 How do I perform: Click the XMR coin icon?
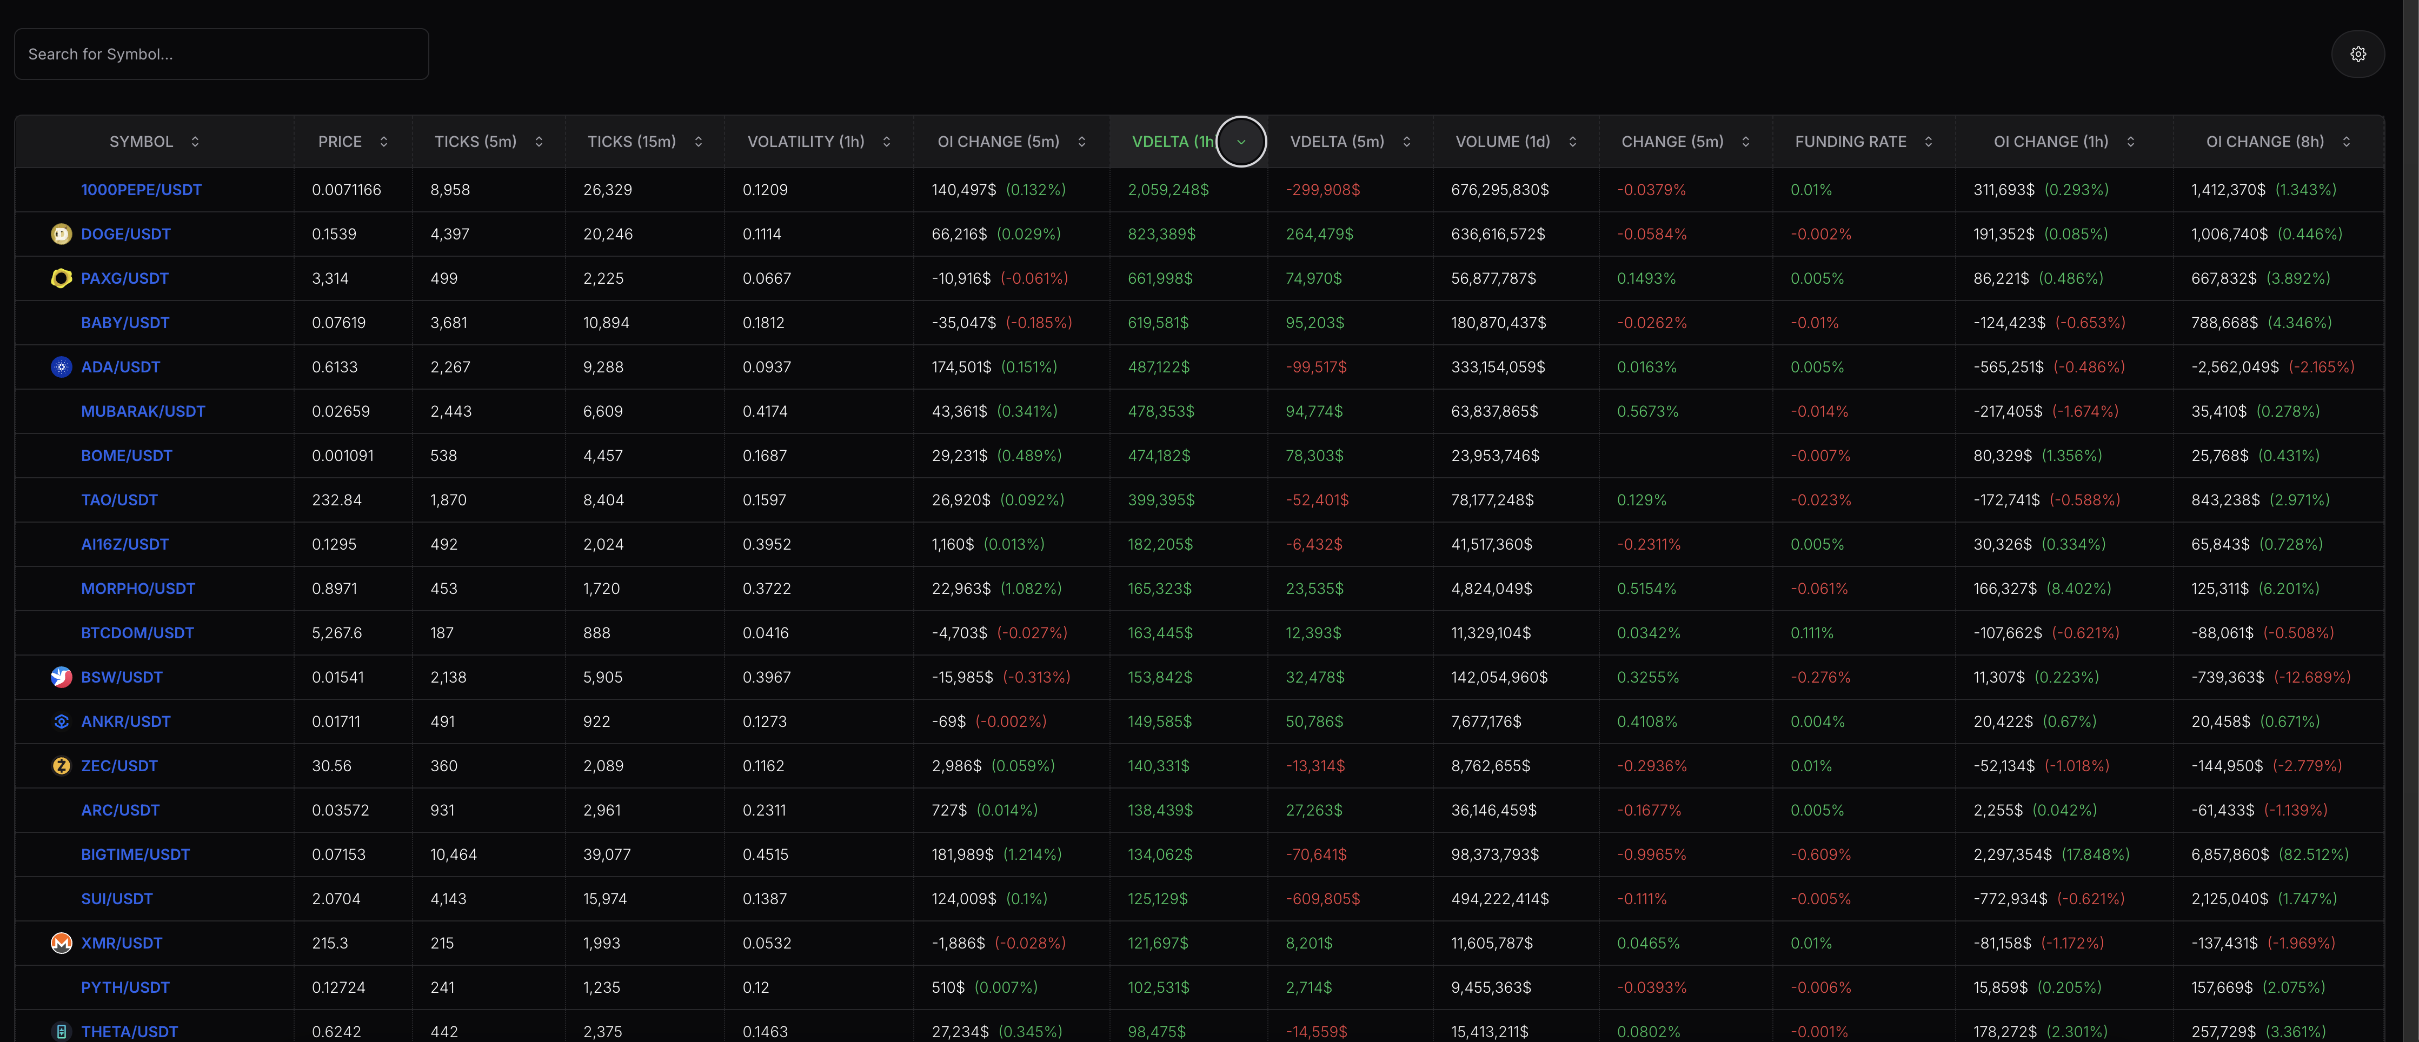click(x=61, y=943)
